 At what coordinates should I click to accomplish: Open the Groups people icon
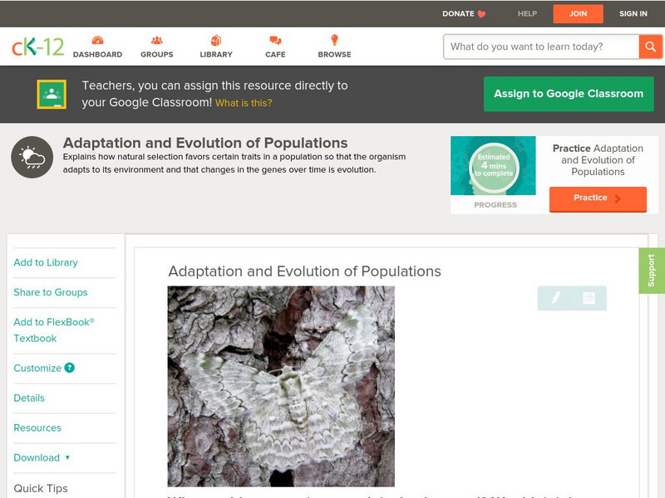(x=157, y=40)
